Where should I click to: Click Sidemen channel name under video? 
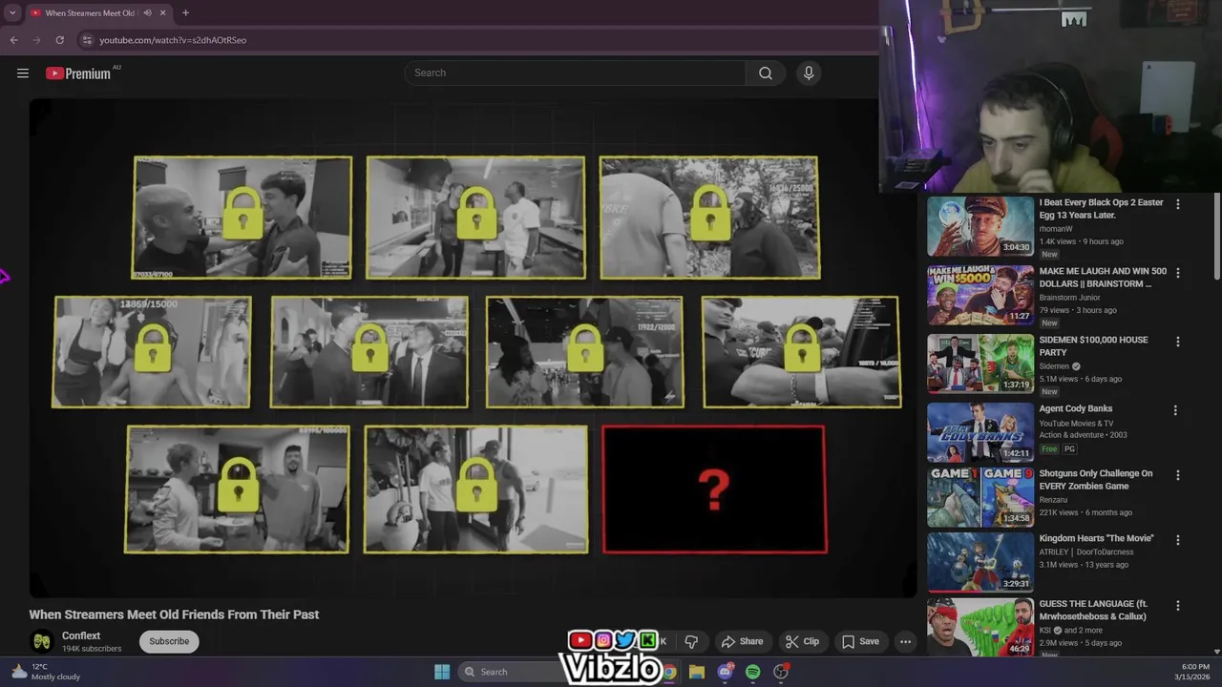click(1054, 366)
